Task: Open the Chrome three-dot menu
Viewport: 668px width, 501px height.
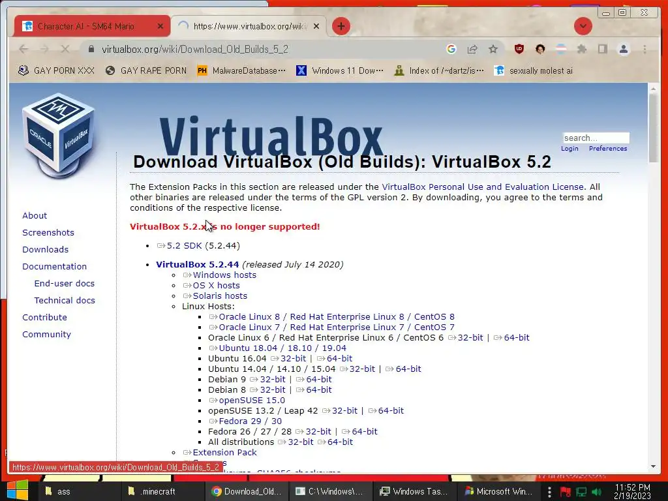Action: [x=645, y=50]
